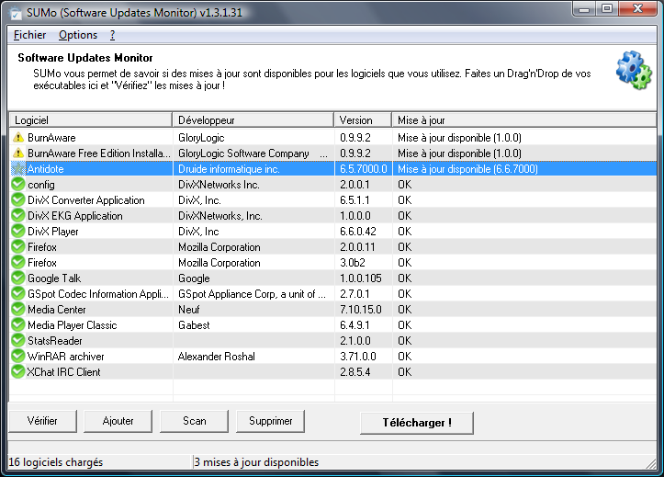Click green check icon of Firefox 2.0.0.11 row
This screenshot has height=477, width=664.
[x=18, y=246]
